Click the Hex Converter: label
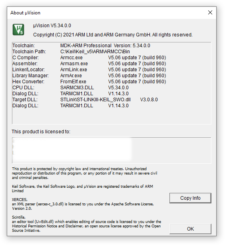The height and width of the screenshot is (245, 225). tap(28, 82)
